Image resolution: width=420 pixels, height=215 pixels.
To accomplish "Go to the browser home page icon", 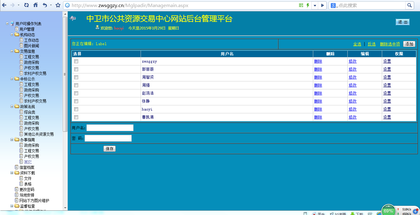I will point(36,5).
